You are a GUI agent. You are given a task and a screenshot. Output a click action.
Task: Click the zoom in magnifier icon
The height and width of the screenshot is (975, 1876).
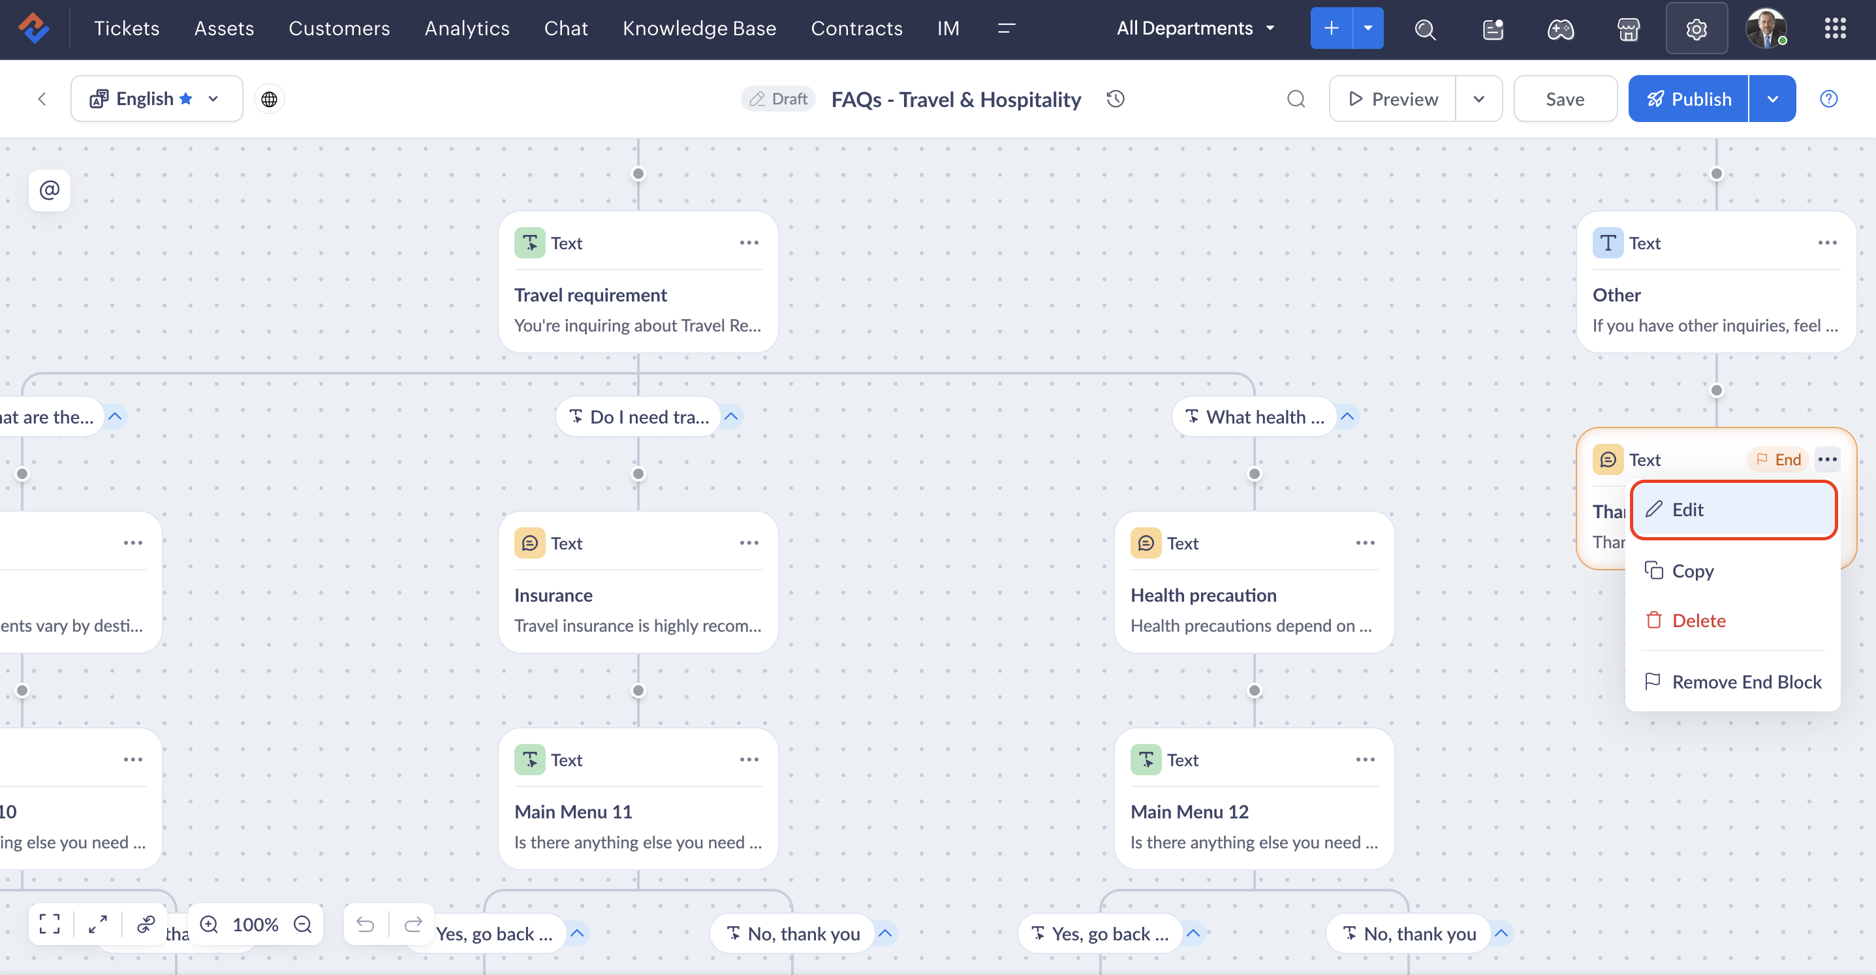(209, 924)
